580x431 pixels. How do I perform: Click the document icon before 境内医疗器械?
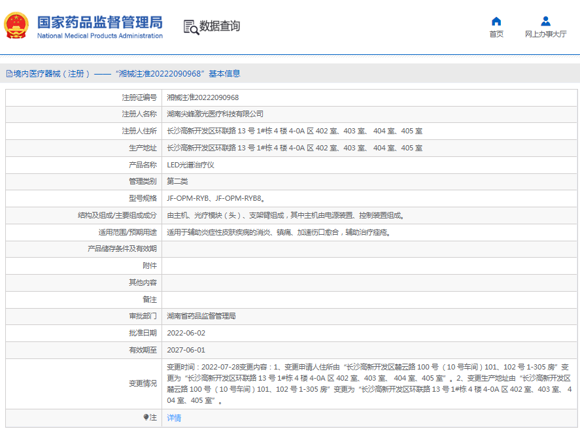tap(9, 74)
